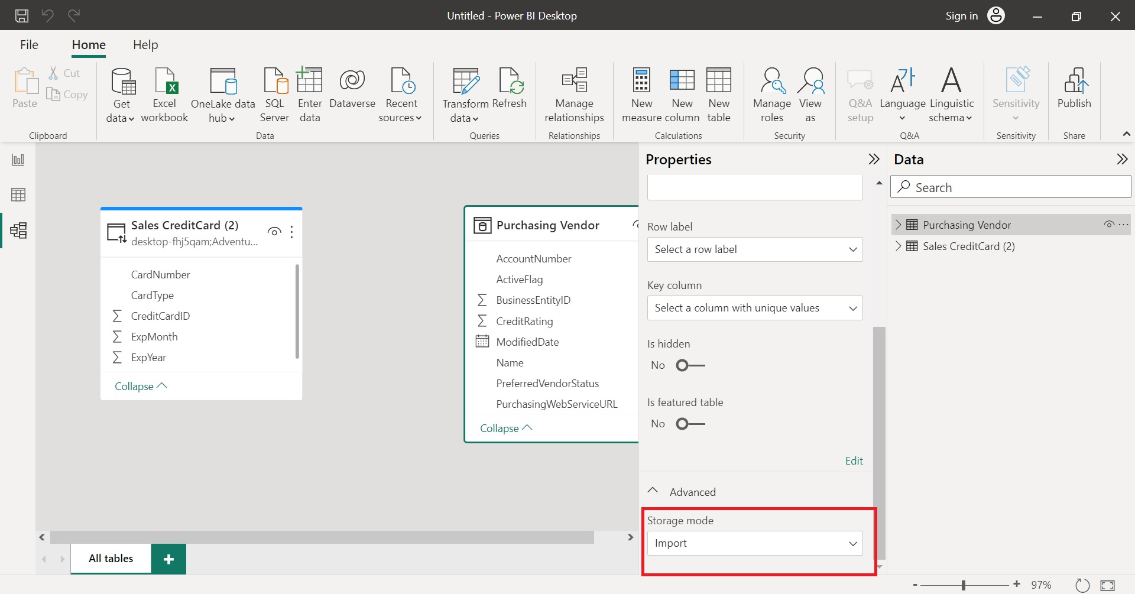Image resolution: width=1135 pixels, height=594 pixels.
Task: Refresh the data model
Action: pyautogui.click(x=510, y=89)
